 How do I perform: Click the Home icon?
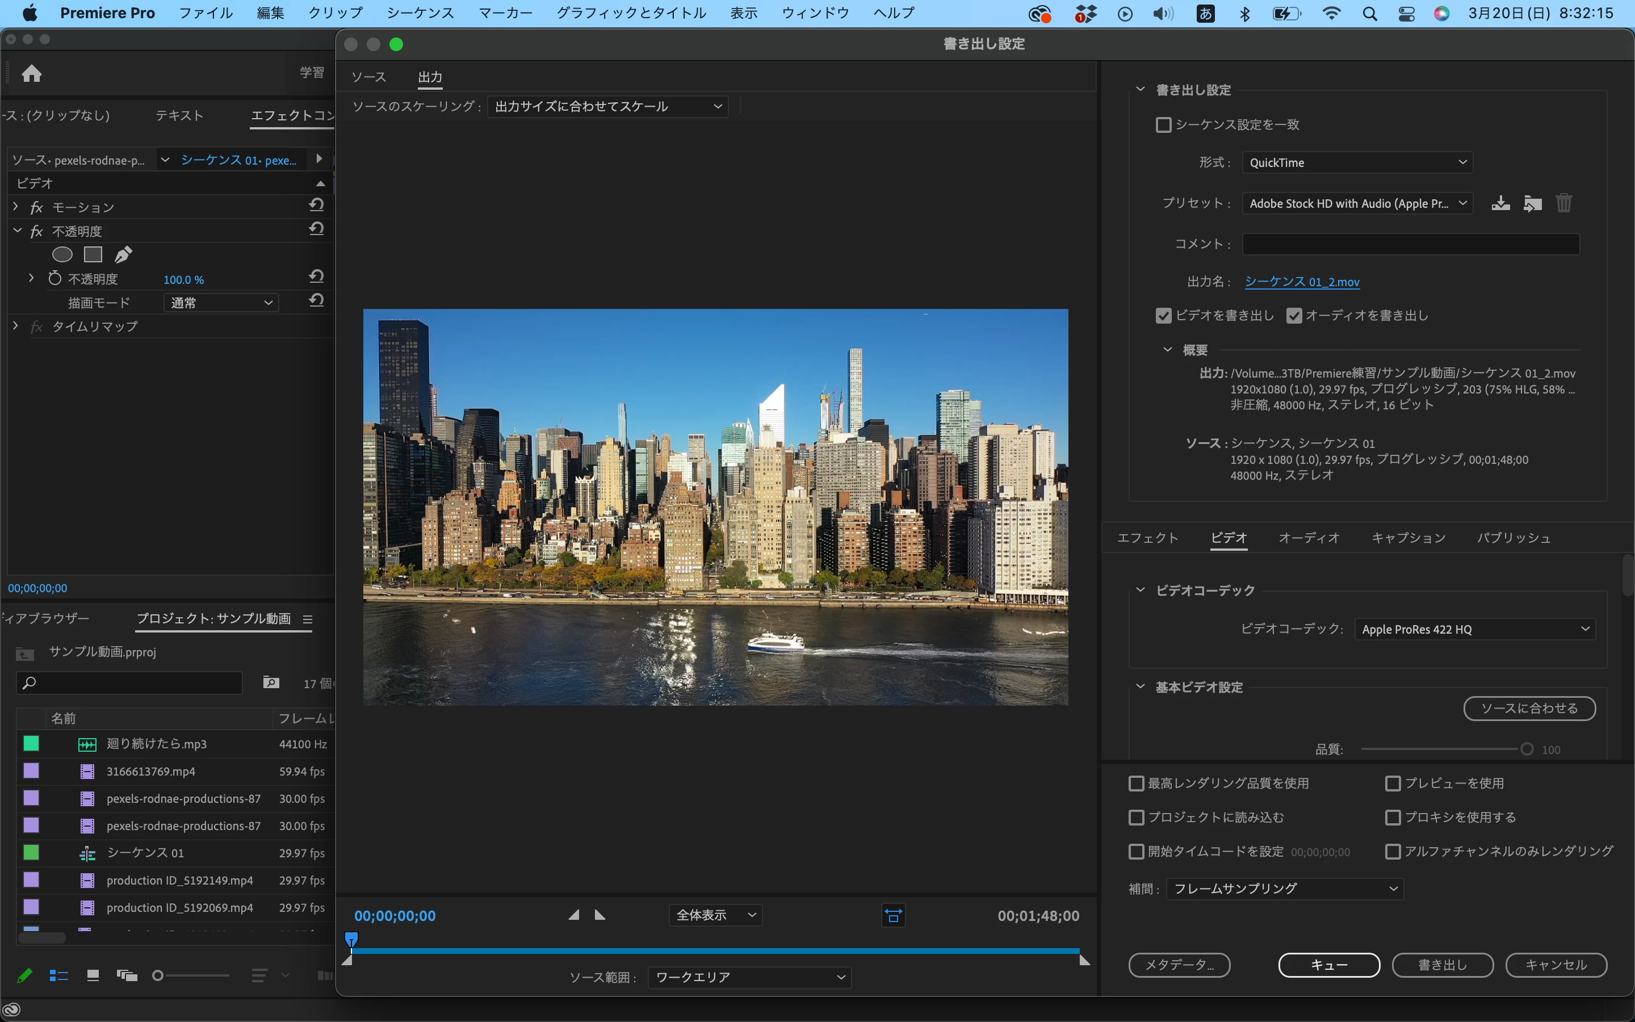point(32,73)
